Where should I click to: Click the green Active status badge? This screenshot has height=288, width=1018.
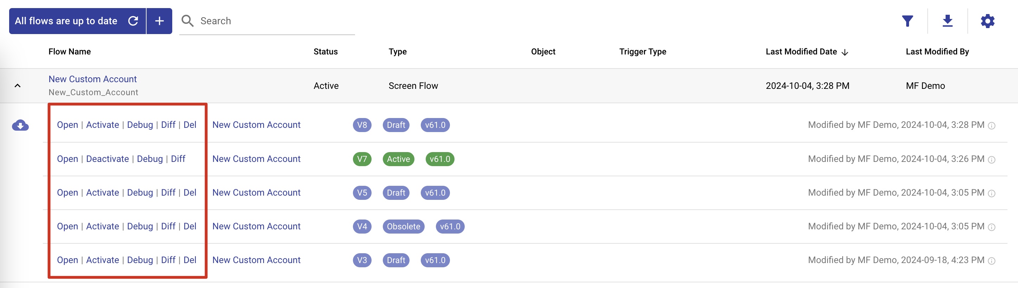pos(398,159)
